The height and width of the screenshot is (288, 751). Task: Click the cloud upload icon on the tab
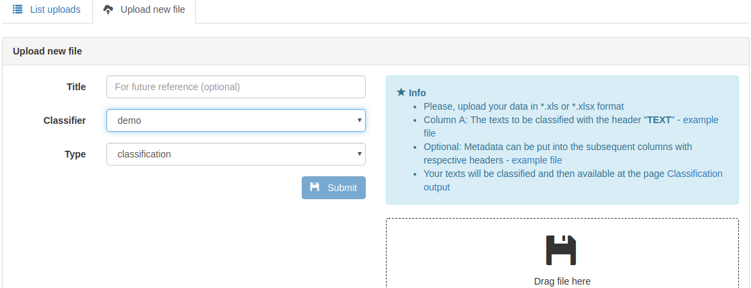[108, 9]
